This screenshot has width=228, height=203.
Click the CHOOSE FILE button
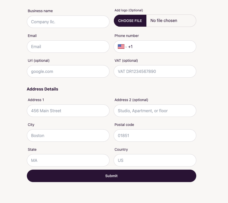coord(130,21)
